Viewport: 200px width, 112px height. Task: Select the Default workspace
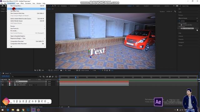[x=129, y=6]
